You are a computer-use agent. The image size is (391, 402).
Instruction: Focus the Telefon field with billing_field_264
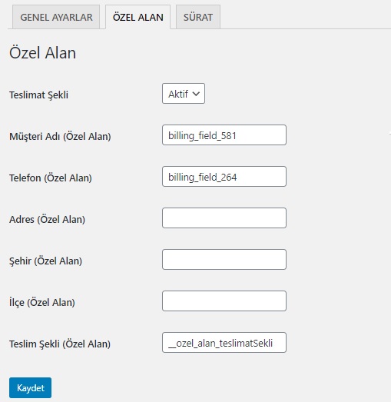224,177
